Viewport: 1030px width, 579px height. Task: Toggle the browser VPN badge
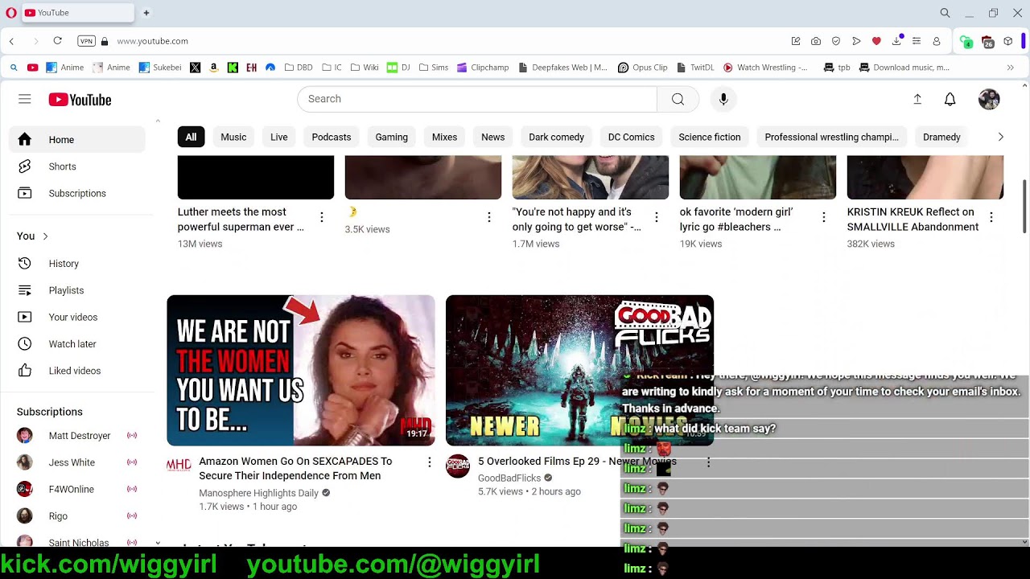pos(86,41)
